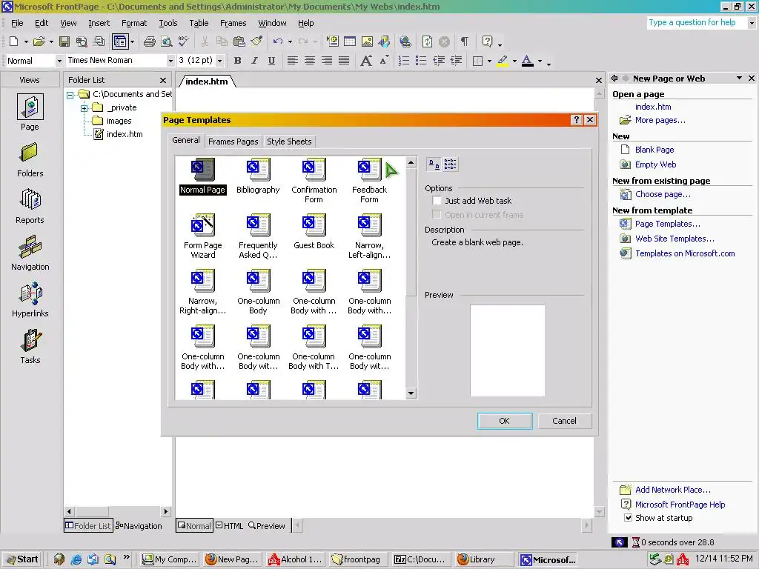Click the Windows Start button
Screen dimensions: 759x569
coord(22,559)
